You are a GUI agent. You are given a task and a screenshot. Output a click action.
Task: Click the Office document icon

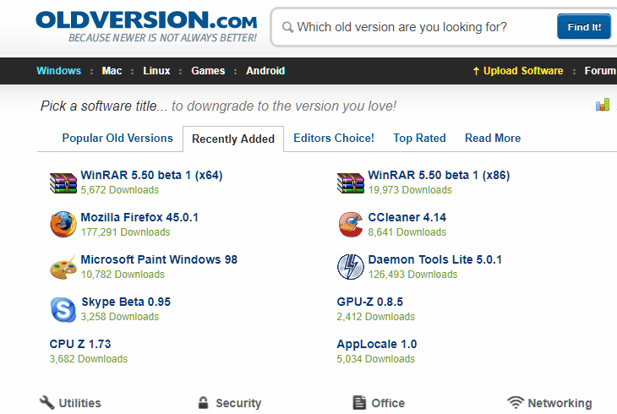click(x=359, y=402)
